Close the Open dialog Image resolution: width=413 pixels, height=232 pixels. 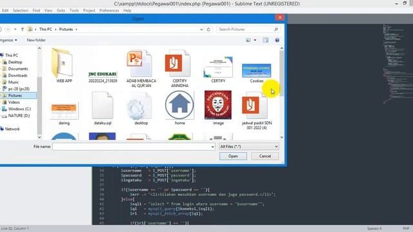(279, 17)
